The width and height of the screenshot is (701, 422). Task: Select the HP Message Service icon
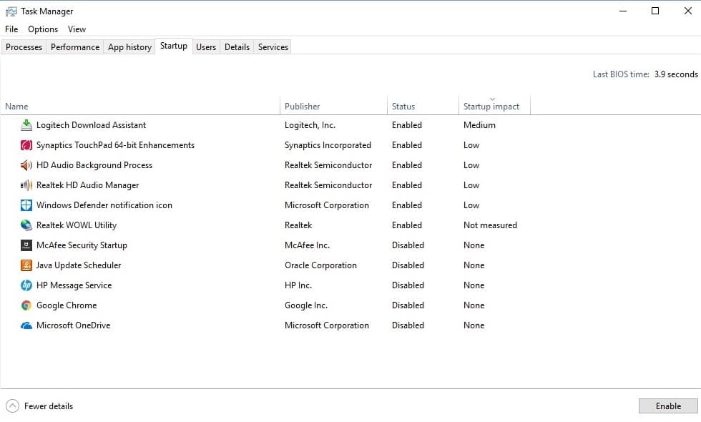click(x=26, y=285)
